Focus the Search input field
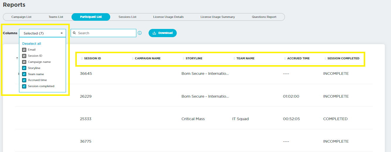The image size is (391, 152). 103,33
